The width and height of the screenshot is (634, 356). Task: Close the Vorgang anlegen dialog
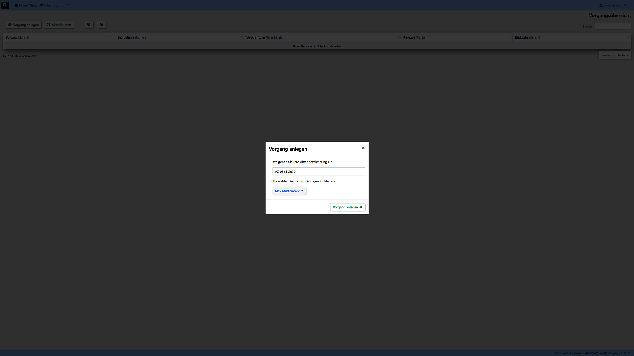363,148
